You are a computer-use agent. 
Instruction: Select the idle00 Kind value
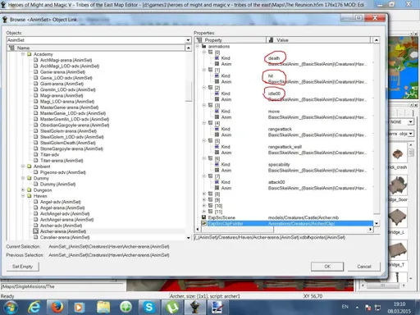pos(274,94)
